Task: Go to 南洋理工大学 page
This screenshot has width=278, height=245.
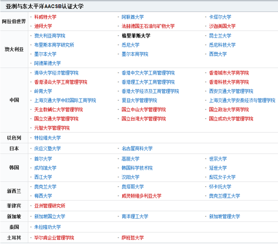Action: point(134,216)
